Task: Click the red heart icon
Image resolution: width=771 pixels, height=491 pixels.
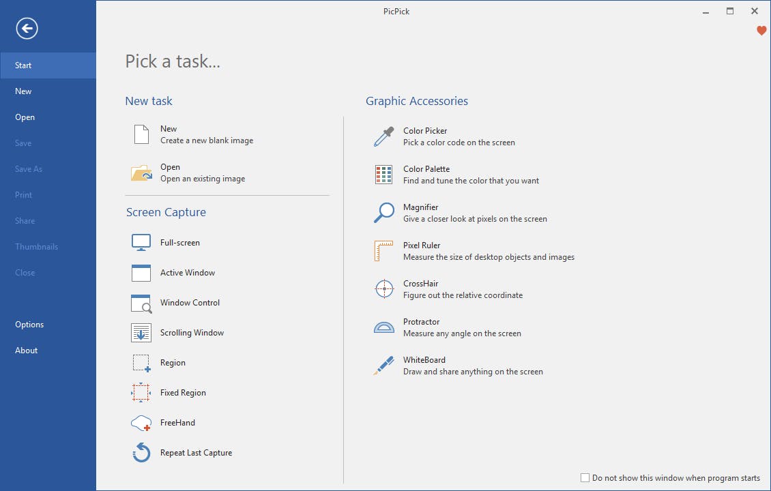Action: pos(761,31)
